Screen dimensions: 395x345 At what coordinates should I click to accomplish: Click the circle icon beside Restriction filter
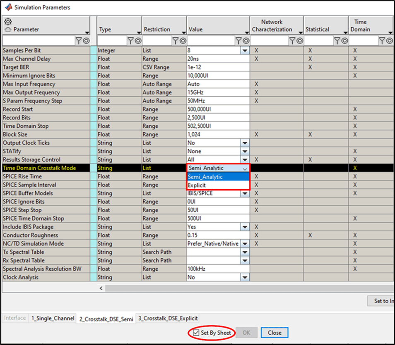[183, 41]
